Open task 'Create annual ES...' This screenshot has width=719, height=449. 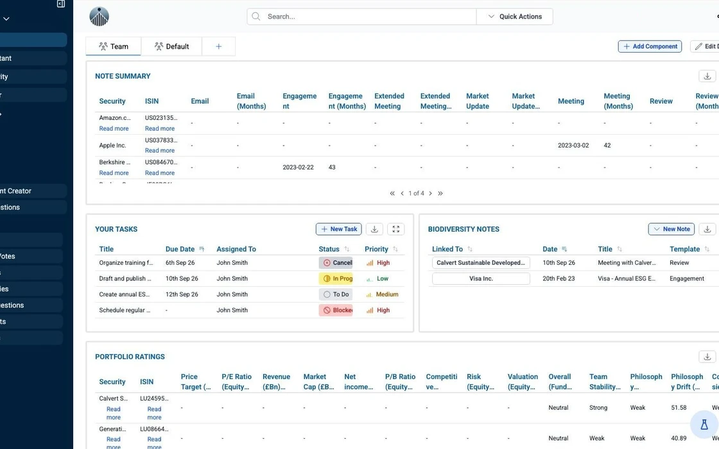(125, 294)
